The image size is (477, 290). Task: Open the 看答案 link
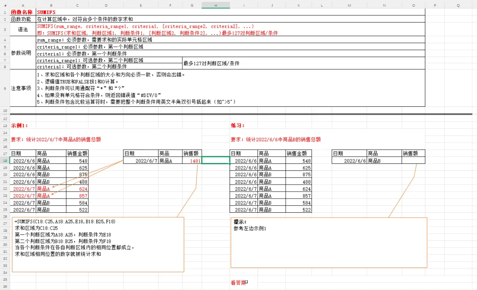tap(239, 282)
